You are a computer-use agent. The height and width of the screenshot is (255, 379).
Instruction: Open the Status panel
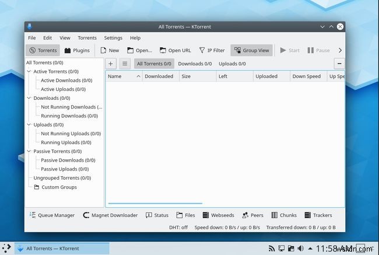pyautogui.click(x=157, y=215)
